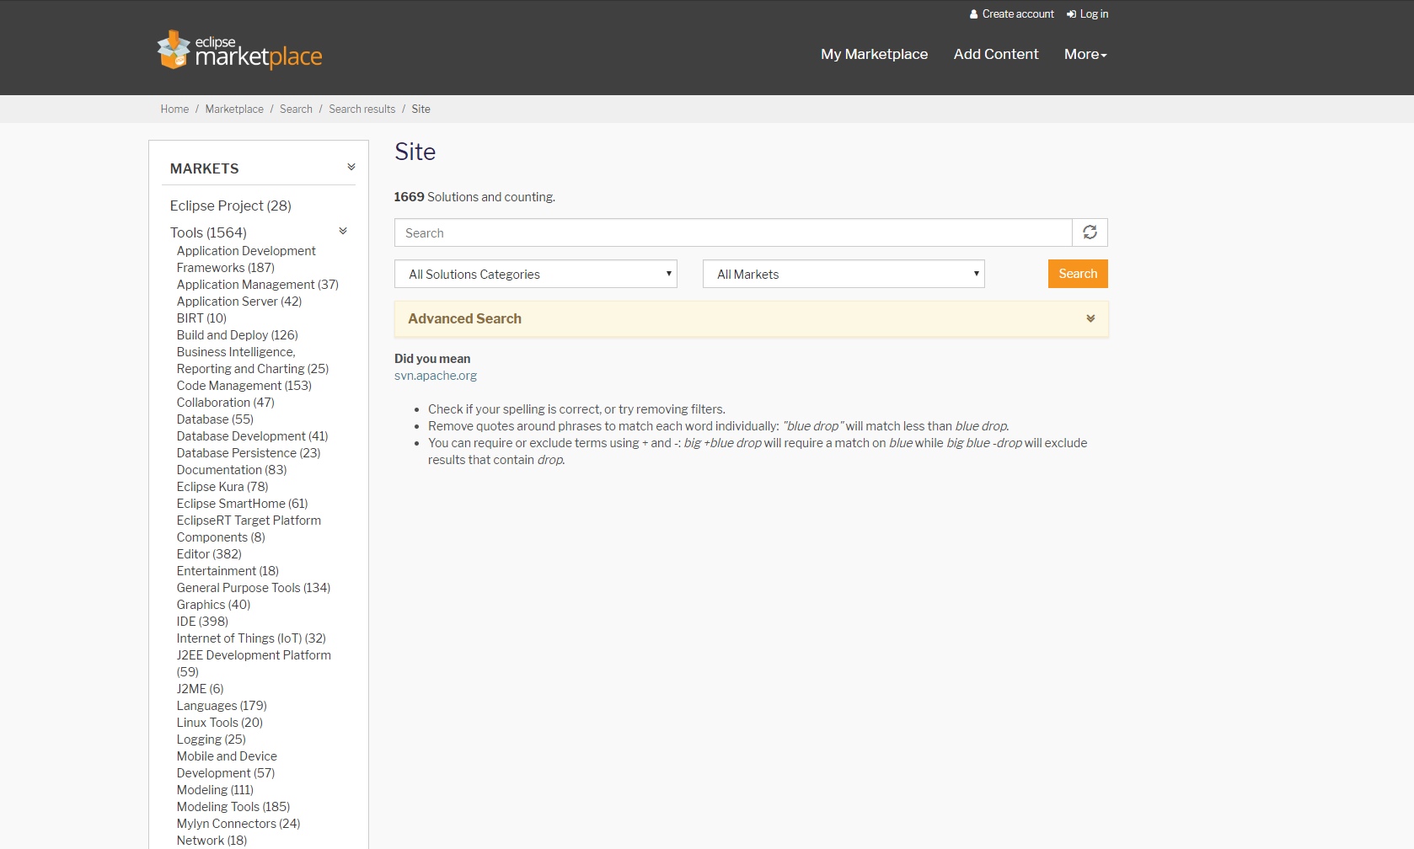Viewport: 1414px width, 849px height.
Task: Open the Log in link
Action: pos(1087,14)
